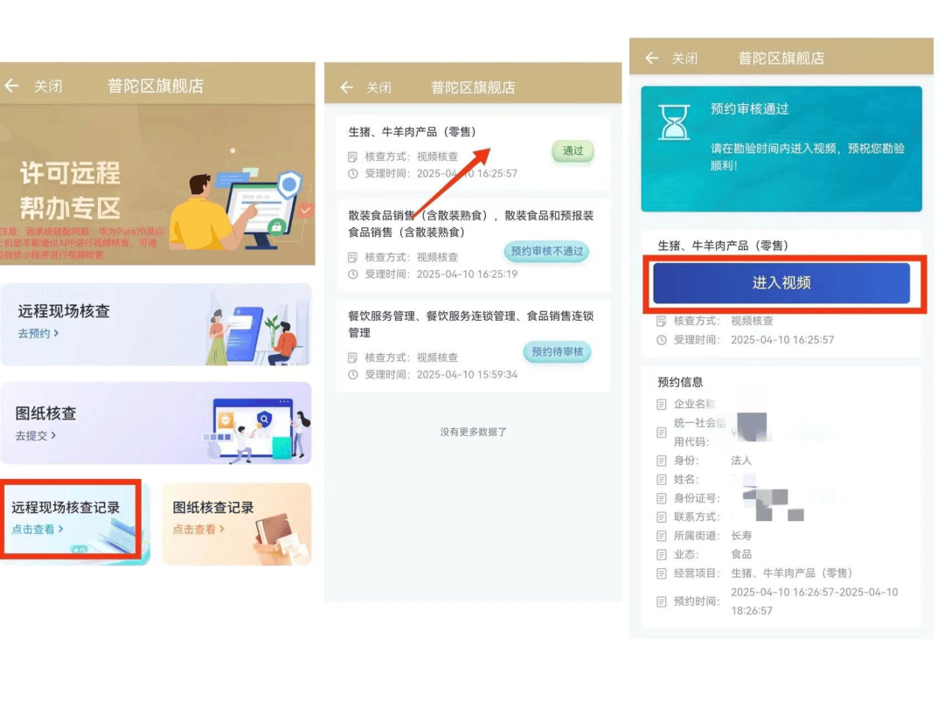Click the document icon beside 企业名称
The width and height of the screenshot is (944, 708).
pyautogui.click(x=662, y=405)
